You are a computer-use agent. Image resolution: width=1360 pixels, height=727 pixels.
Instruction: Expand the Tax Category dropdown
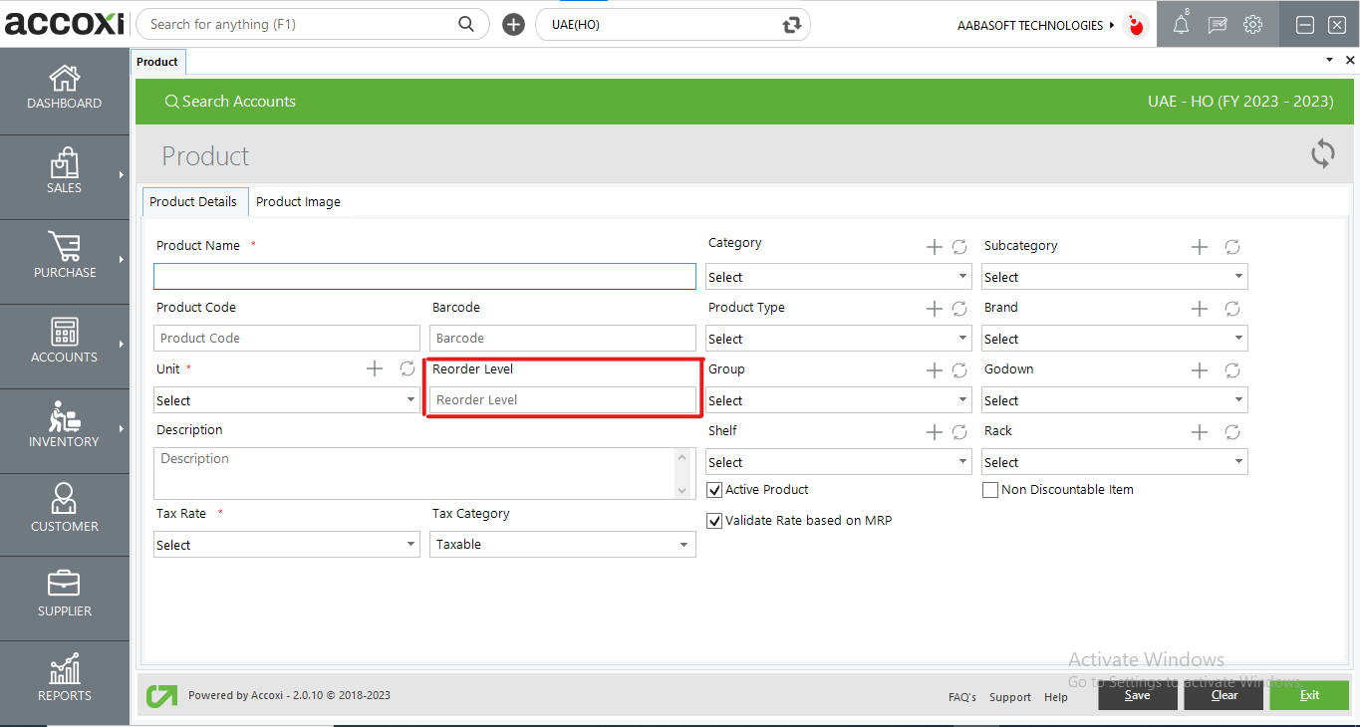[x=563, y=545]
